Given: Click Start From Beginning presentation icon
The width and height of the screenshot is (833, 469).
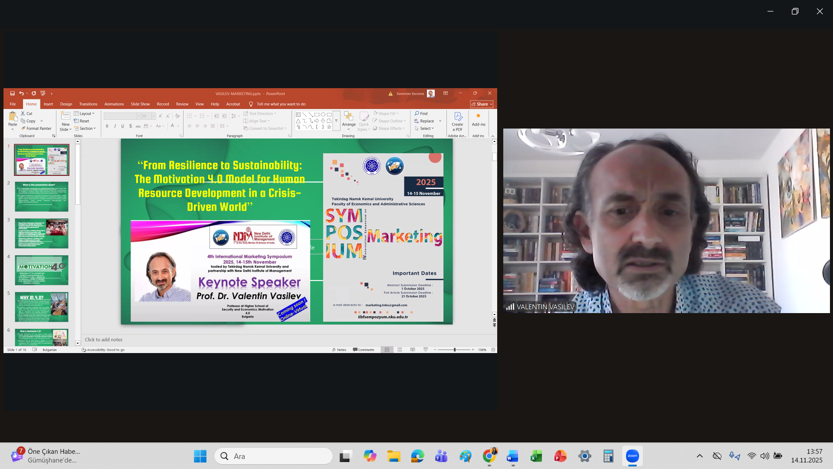Looking at the screenshot, I should point(43,93).
